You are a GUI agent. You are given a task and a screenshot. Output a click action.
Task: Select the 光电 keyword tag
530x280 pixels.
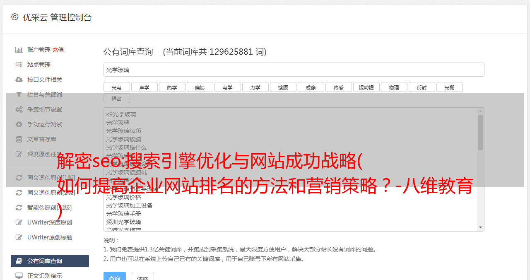click(x=116, y=87)
